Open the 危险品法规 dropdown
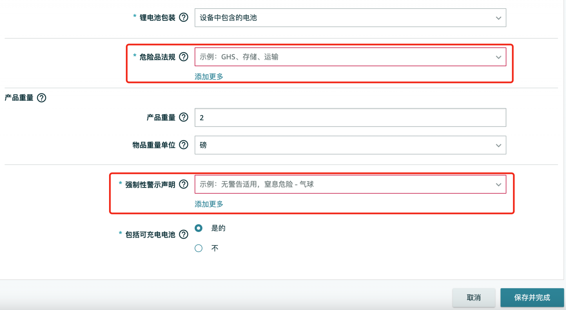The image size is (566, 310). coord(350,57)
